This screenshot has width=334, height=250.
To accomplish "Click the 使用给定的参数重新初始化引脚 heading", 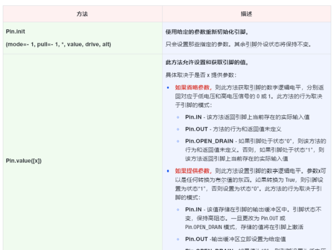I will point(207,32).
